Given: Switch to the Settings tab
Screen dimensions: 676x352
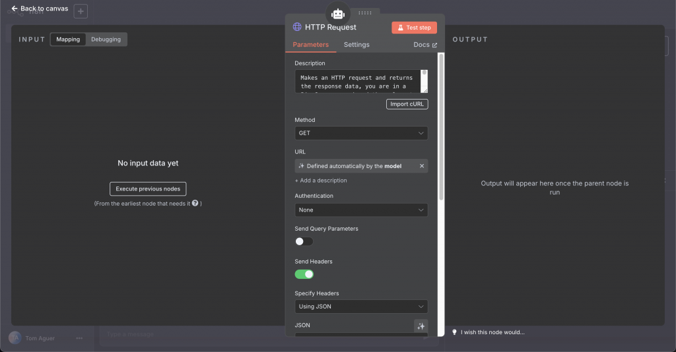Looking at the screenshot, I should pyautogui.click(x=356, y=45).
